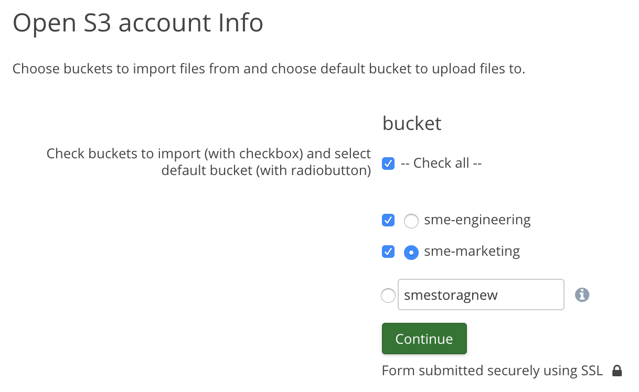Place cursor at end of smestoragnew text

pos(499,295)
